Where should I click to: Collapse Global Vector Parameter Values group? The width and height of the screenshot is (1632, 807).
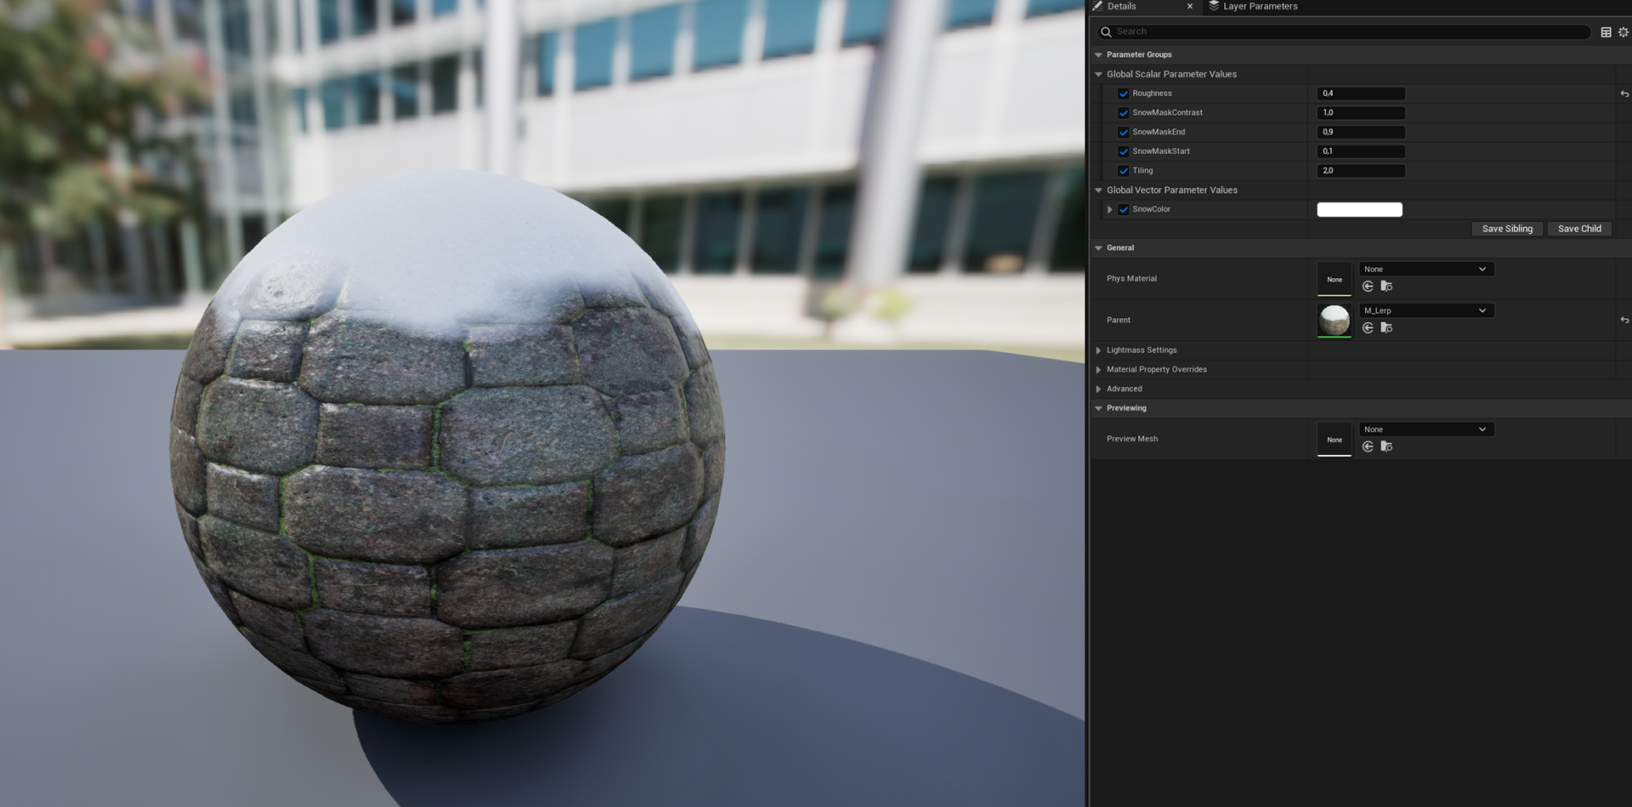click(x=1098, y=190)
